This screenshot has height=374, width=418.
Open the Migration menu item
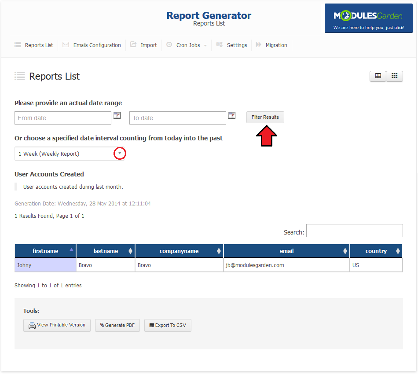(276, 45)
